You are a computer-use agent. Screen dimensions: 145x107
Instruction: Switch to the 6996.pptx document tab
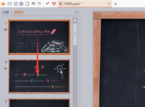click(85, 4)
